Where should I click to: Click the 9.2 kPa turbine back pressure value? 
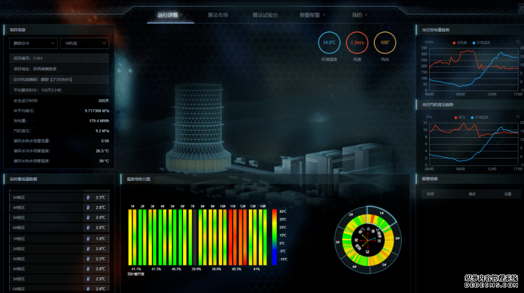(102, 131)
